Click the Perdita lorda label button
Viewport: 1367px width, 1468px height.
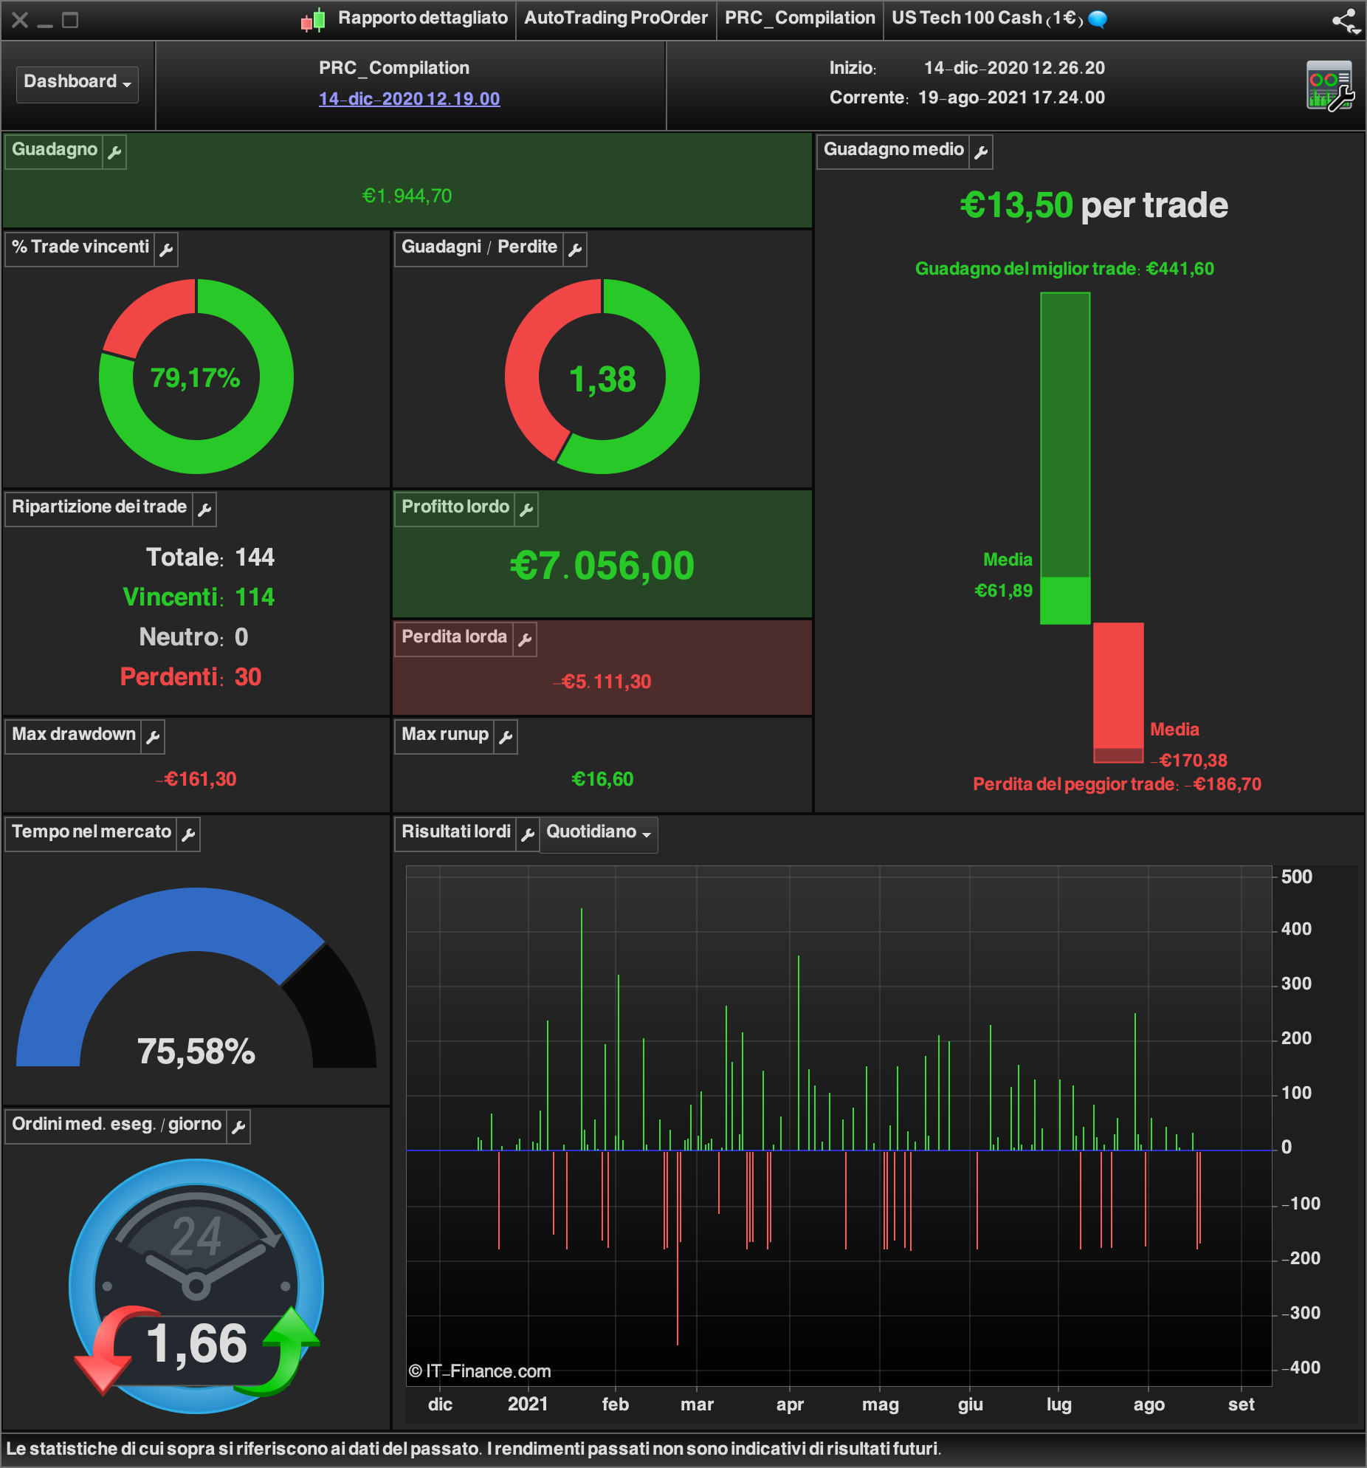454,638
